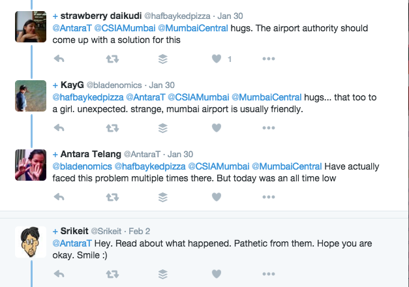
Task: Retweet Antara Telang's tweet
Action: (111, 196)
